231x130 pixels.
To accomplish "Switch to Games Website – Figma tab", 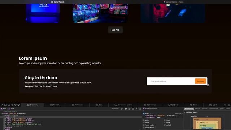I will [x=173, y=2].
